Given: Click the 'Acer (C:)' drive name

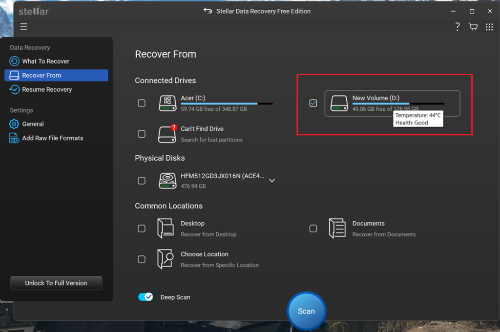Looking at the screenshot, I should 193,98.
